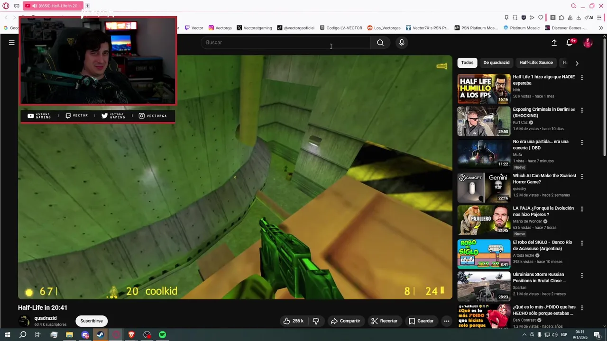Click the upload/create arrow icon
607x341 pixels.
click(x=554, y=43)
